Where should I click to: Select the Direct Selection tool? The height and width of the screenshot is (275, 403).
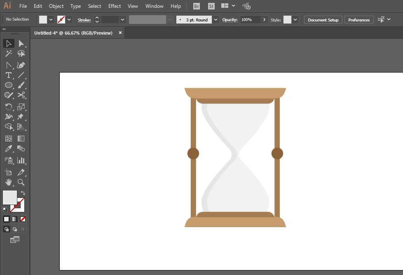21,44
